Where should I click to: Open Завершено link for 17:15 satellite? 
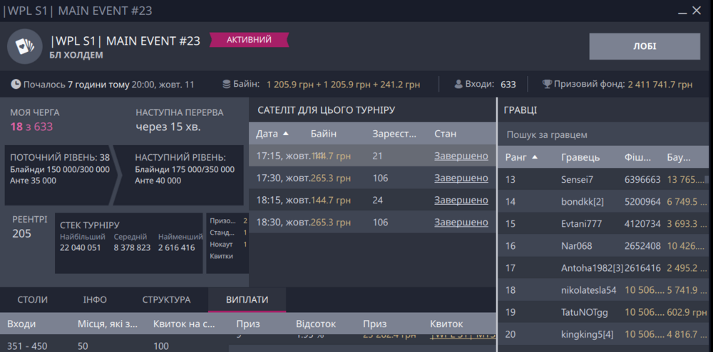point(461,156)
